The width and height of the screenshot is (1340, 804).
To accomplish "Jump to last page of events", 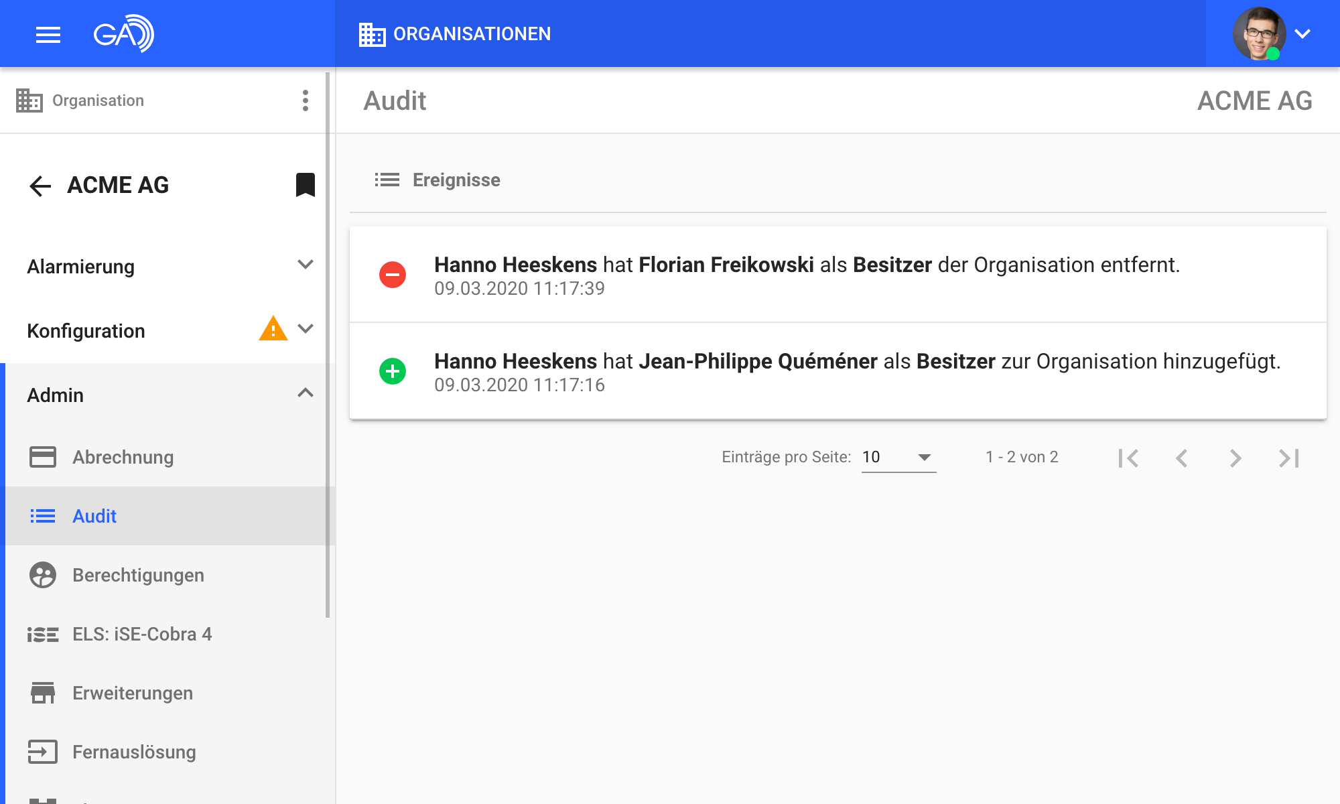I will tap(1288, 458).
